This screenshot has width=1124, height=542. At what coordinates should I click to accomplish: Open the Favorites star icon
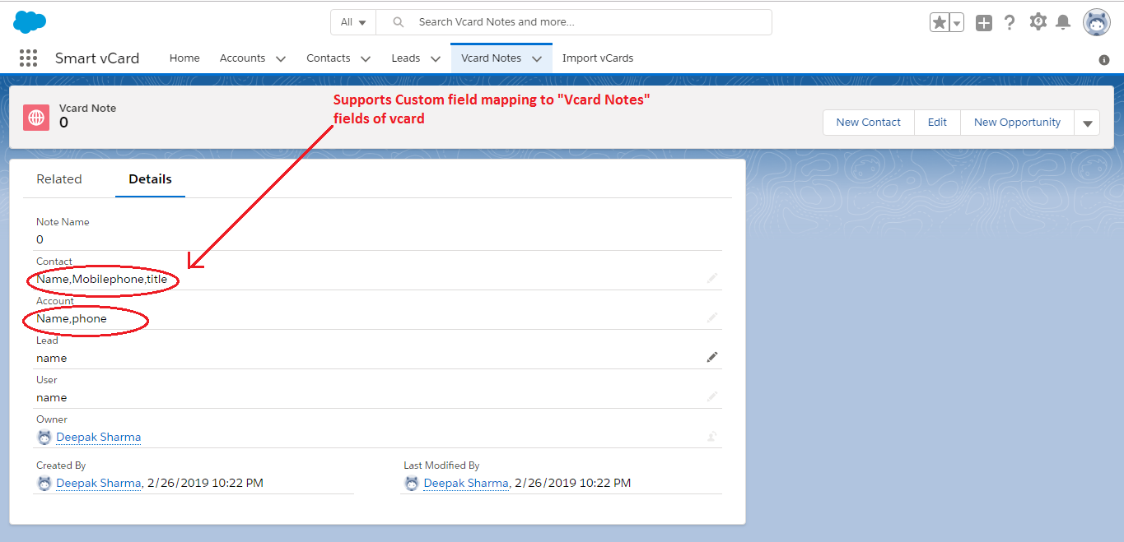click(x=940, y=23)
